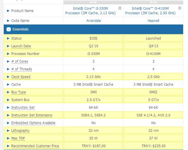Viewport: 188px width, 150px height.
Task: Click the Instruction Set definition label
Action: pos(23,108)
